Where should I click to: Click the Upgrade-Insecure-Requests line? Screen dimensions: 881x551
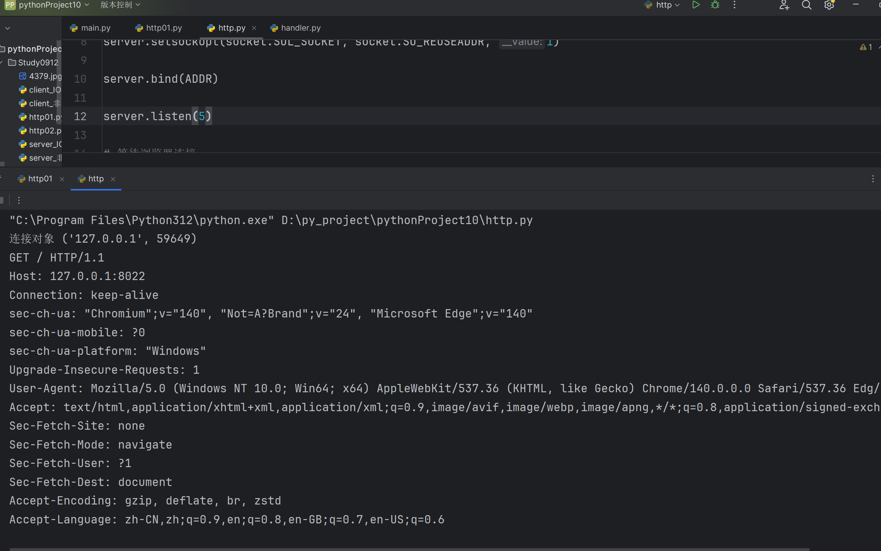(x=104, y=370)
